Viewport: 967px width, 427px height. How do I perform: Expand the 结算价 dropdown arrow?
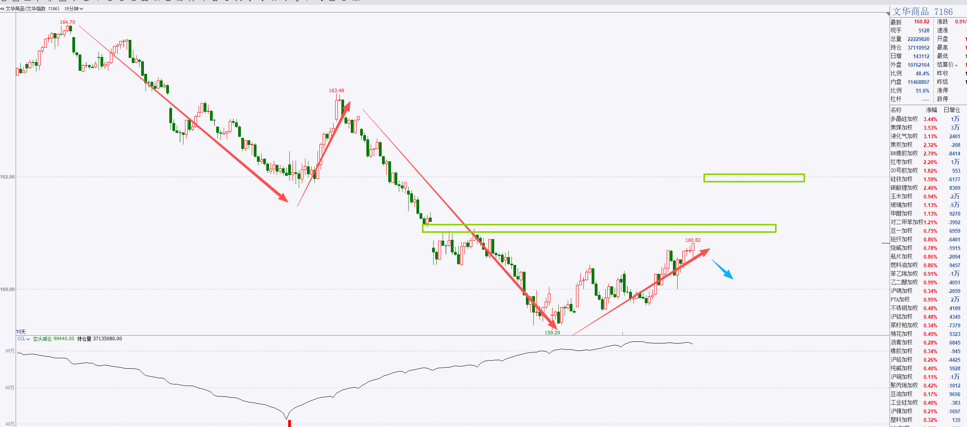[956, 66]
